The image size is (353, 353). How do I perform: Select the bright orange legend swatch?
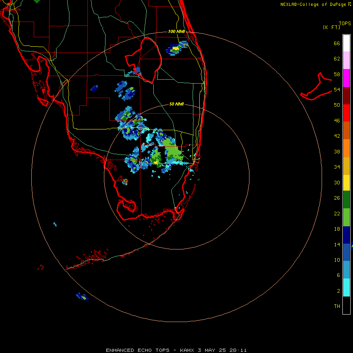click(346, 148)
